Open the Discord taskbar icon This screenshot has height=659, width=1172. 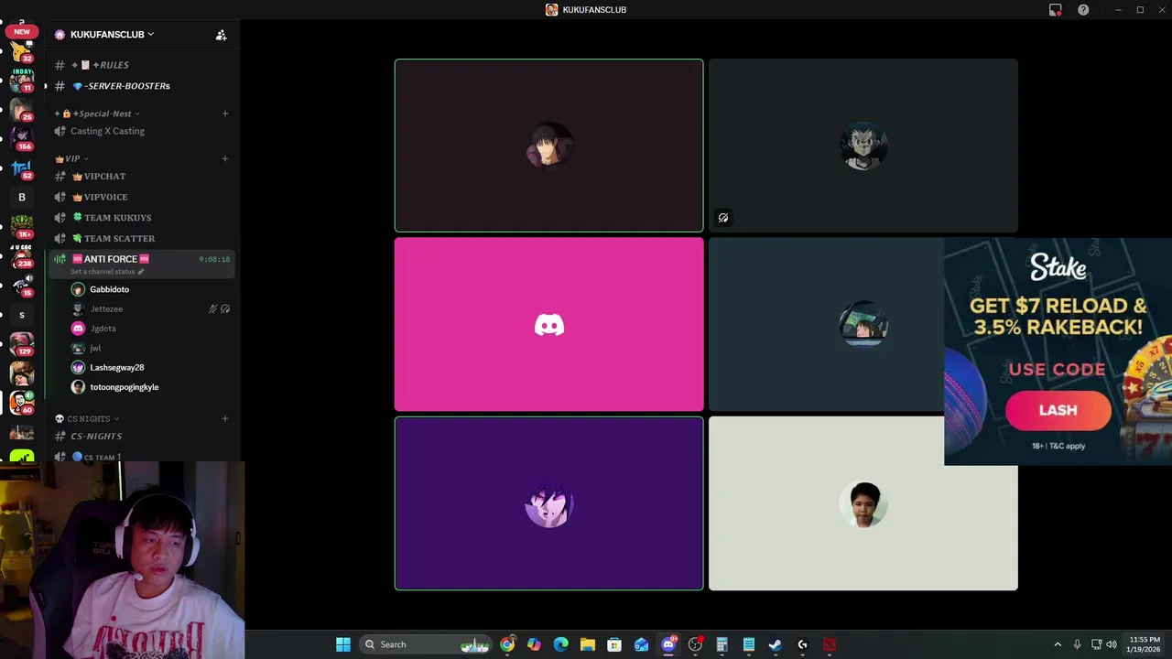tap(668, 644)
